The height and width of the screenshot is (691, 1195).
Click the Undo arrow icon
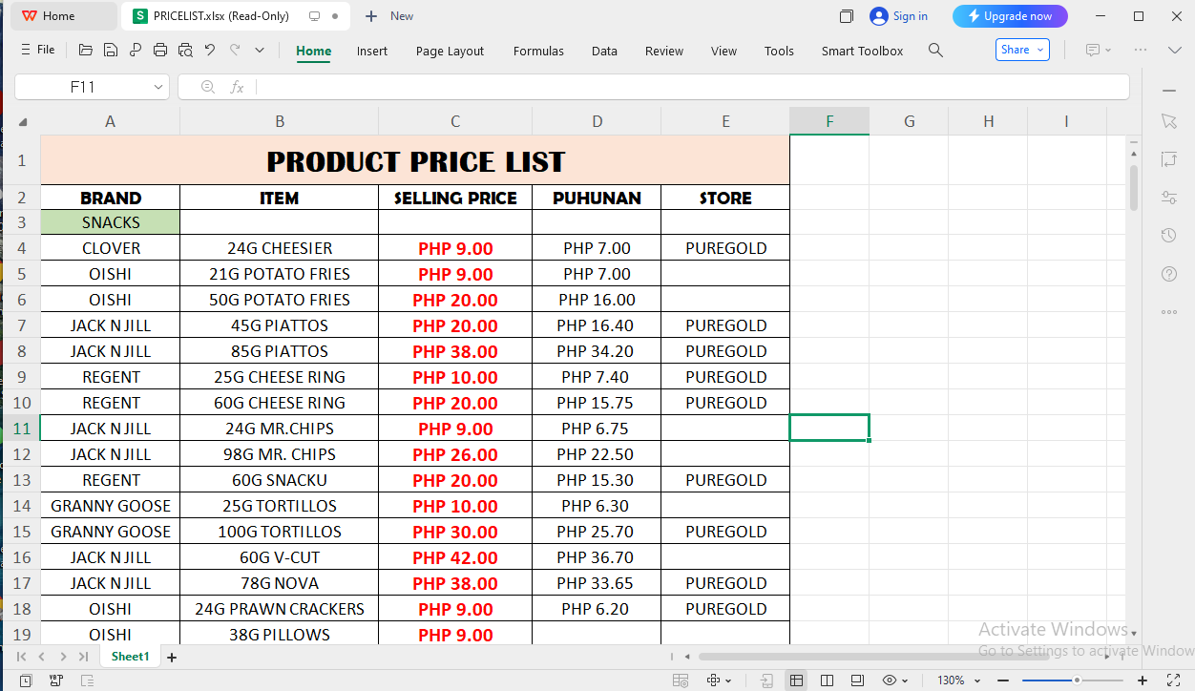point(210,51)
